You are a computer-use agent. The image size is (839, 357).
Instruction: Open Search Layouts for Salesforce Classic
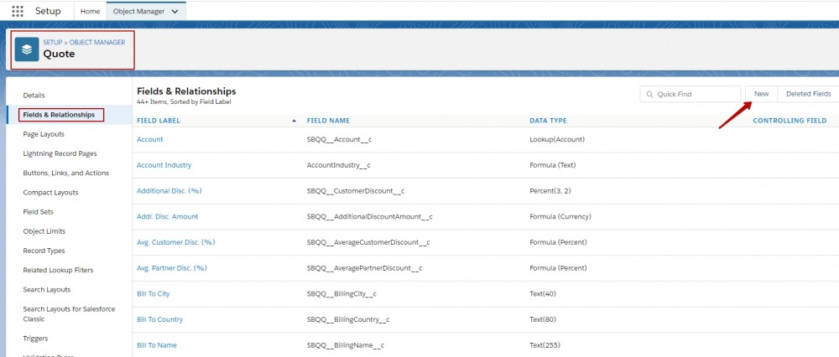coord(69,313)
